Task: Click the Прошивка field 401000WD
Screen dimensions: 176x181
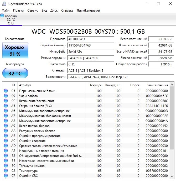Action: tap(91, 39)
